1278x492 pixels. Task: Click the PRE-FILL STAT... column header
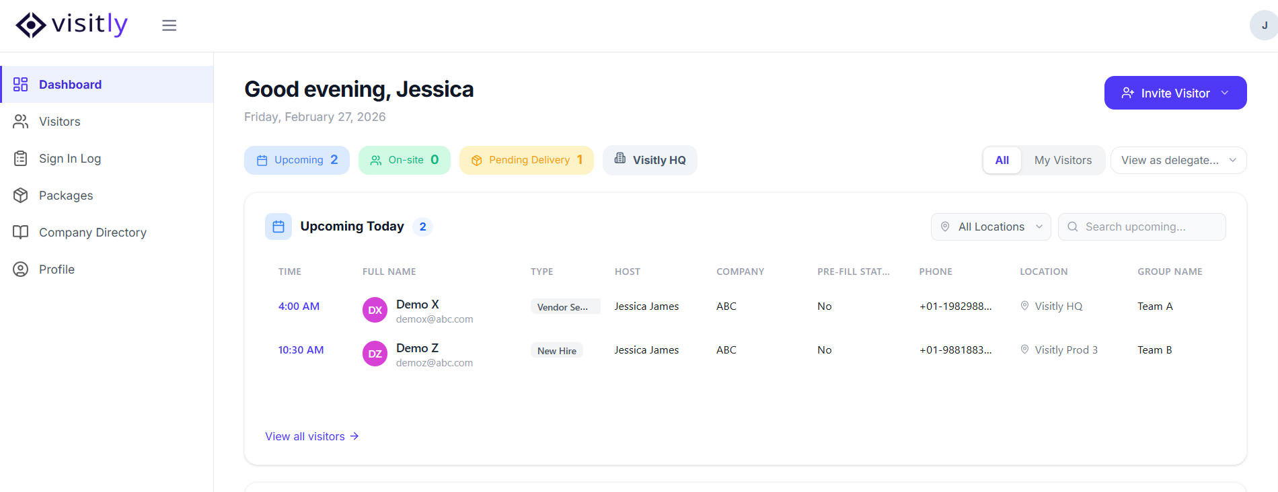pos(853,272)
